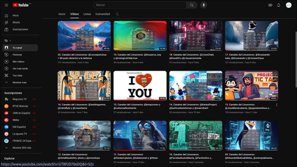Click the Suscripciones list heading
This screenshot has width=297, height=167.
tap(13, 93)
